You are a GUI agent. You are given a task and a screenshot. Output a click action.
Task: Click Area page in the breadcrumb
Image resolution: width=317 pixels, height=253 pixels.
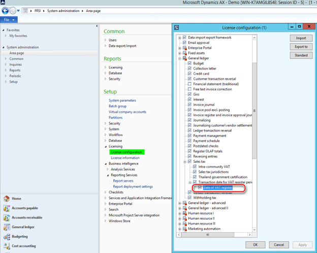click(93, 11)
